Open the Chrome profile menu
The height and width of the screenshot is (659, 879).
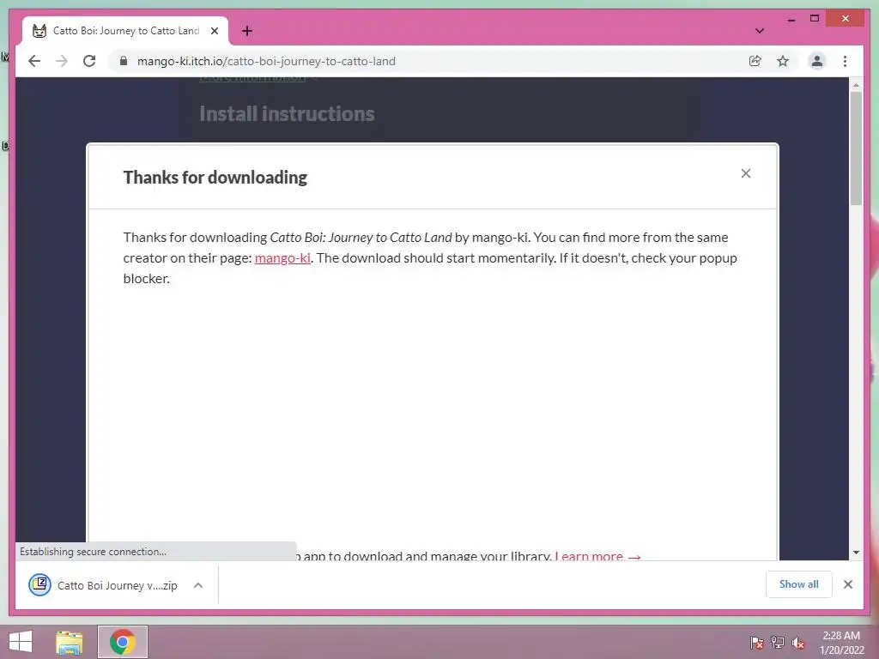click(817, 61)
